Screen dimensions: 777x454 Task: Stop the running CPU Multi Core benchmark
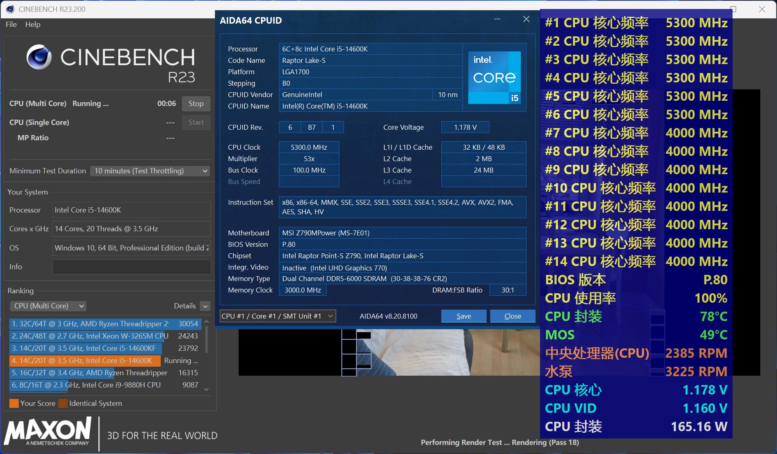click(x=196, y=103)
